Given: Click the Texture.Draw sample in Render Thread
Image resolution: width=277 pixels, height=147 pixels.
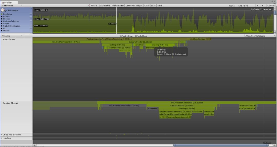Looking at the screenshot, I should pos(247,106).
